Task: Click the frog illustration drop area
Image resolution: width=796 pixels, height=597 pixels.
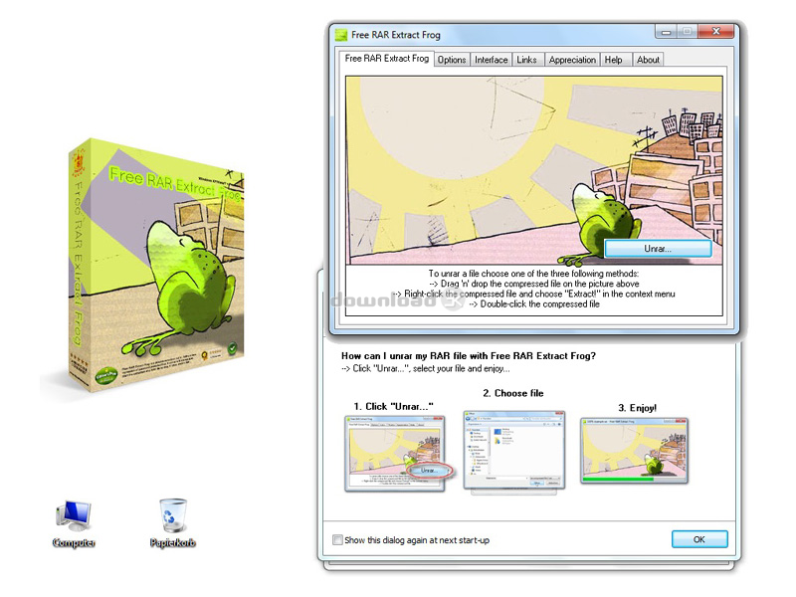Action: point(534,170)
